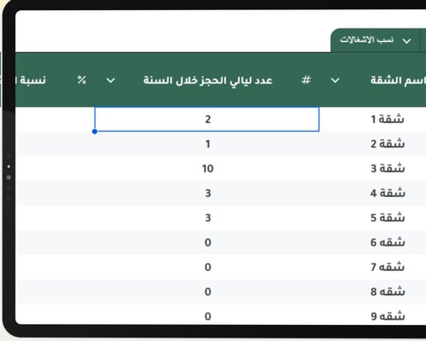This screenshot has width=426, height=341.
Task: Select booking nights cell for شقة 5
Action: click(207, 218)
